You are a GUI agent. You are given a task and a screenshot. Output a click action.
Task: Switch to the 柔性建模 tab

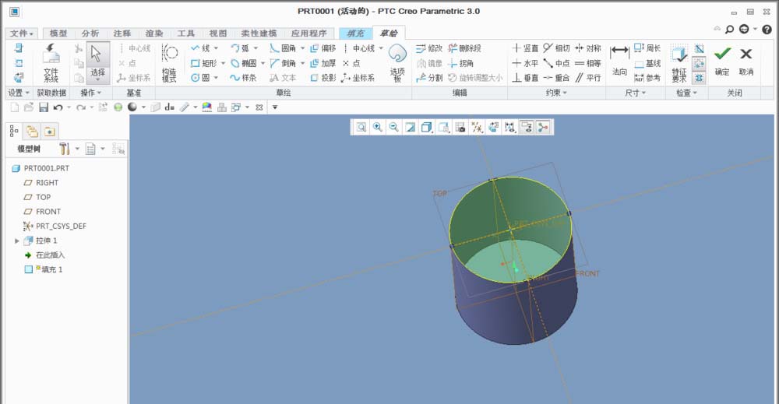(259, 33)
